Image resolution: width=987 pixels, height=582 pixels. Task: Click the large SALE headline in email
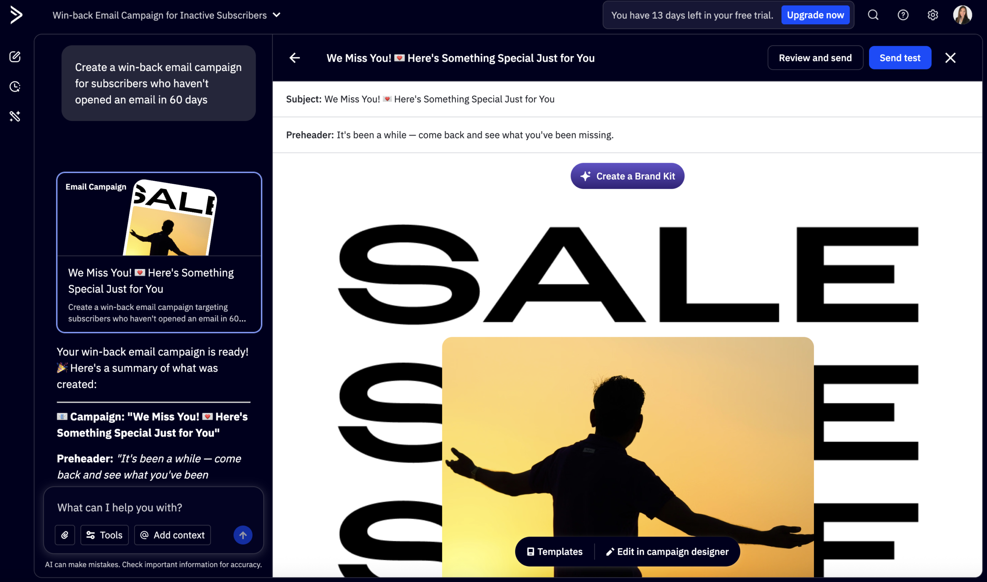coord(628,274)
